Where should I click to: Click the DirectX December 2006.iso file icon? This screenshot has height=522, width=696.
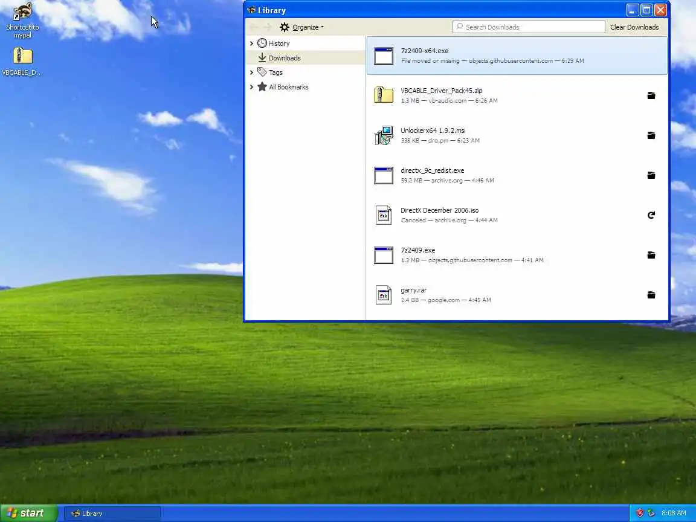384,215
